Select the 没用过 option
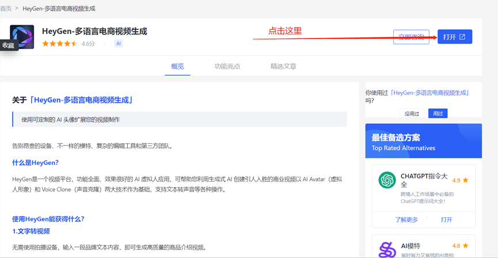This screenshot has width=498, height=258. coord(412,113)
